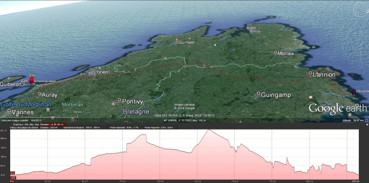Screen dimensions: 369x183
Task: Select the Bretagne region label
Action: click(136, 112)
